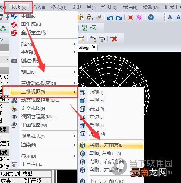Click the magenta purge toolbar icon
181x183 pixels.
tap(139, 17)
